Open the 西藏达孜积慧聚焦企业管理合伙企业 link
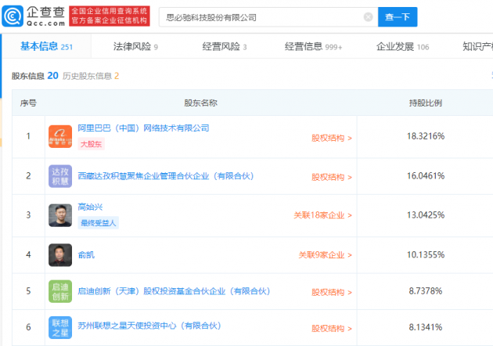493x346 pixels. tap(166, 176)
